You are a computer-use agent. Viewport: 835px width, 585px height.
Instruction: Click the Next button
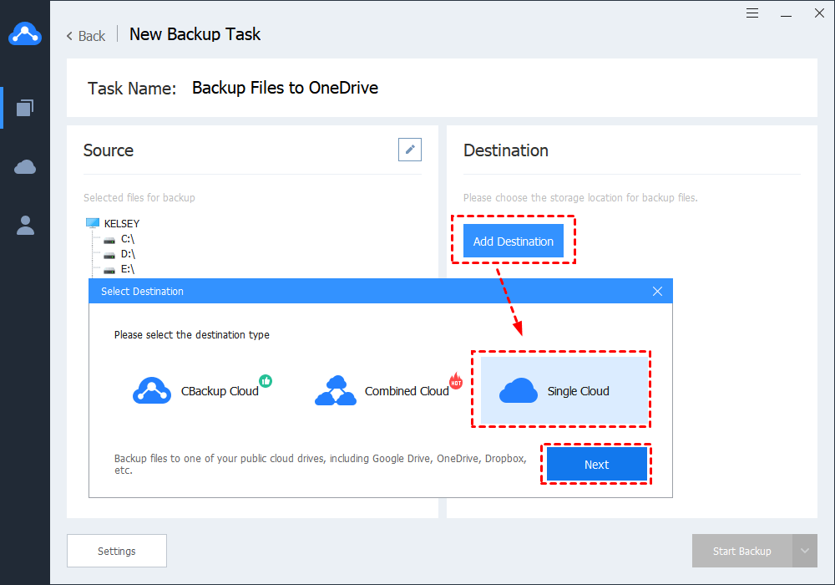596,465
